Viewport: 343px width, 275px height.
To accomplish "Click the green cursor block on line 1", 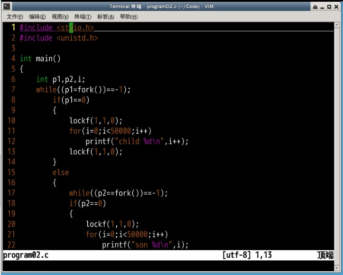I will (71, 28).
